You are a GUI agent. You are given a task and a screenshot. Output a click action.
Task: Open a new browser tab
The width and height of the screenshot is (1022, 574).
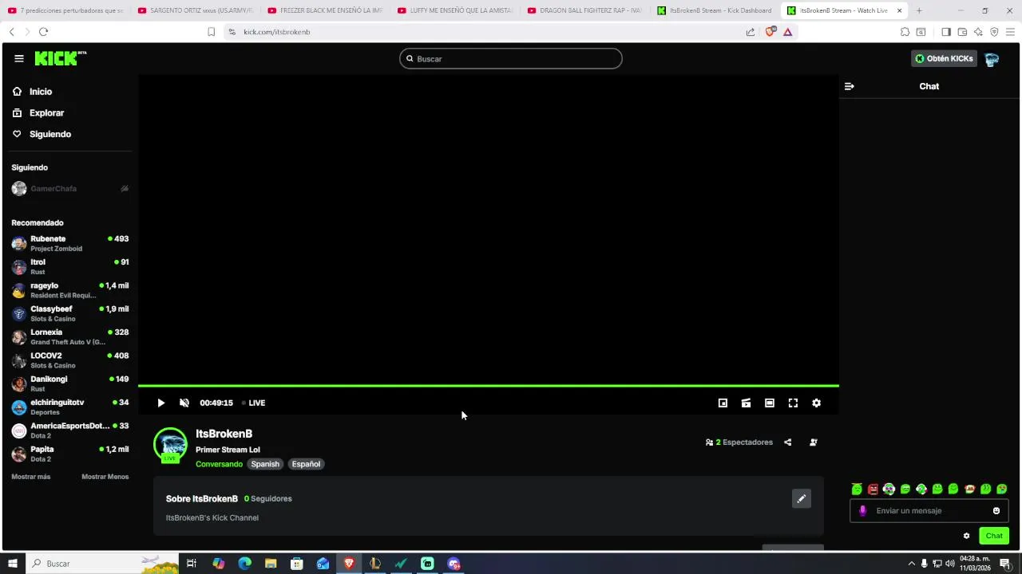click(919, 10)
